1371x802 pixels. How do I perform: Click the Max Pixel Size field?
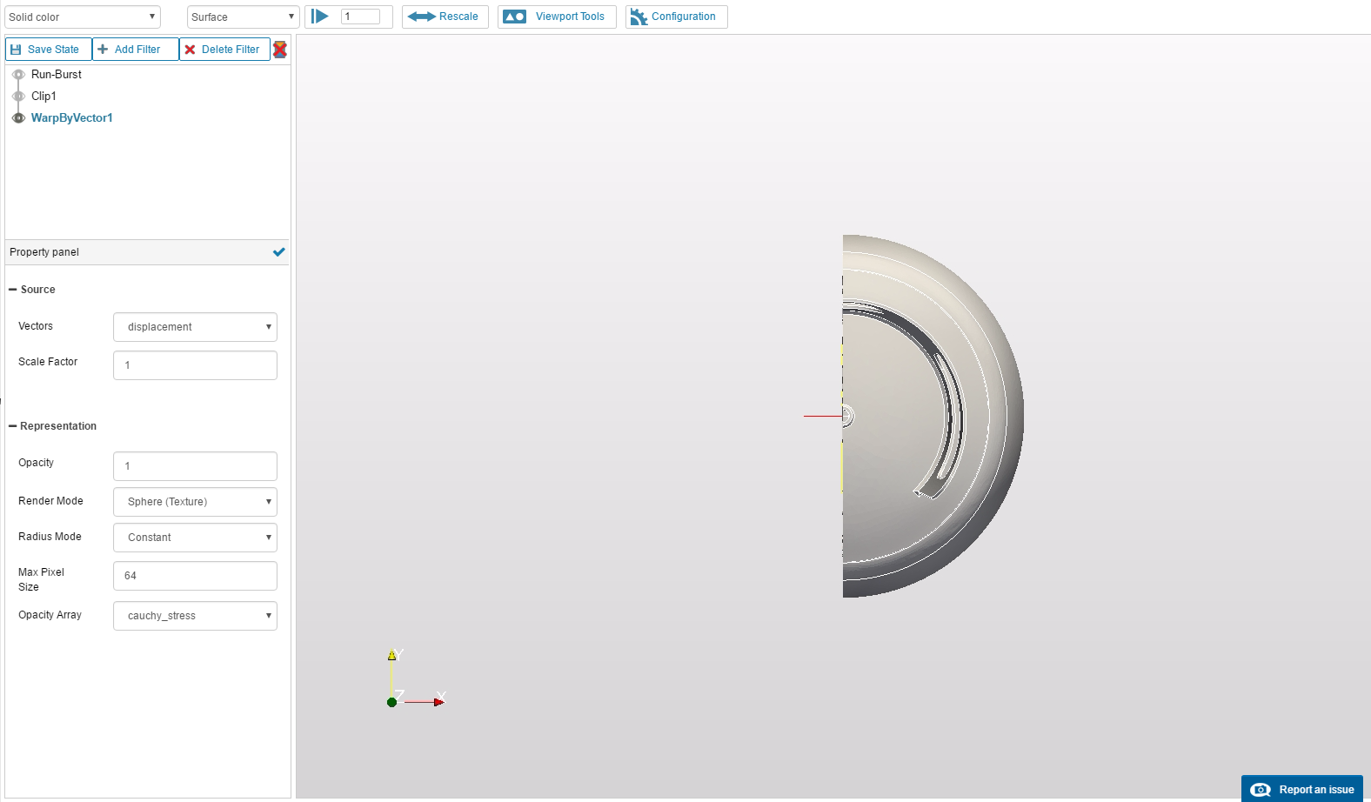tap(195, 576)
